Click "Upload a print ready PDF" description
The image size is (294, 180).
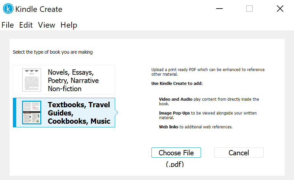tap(208, 72)
